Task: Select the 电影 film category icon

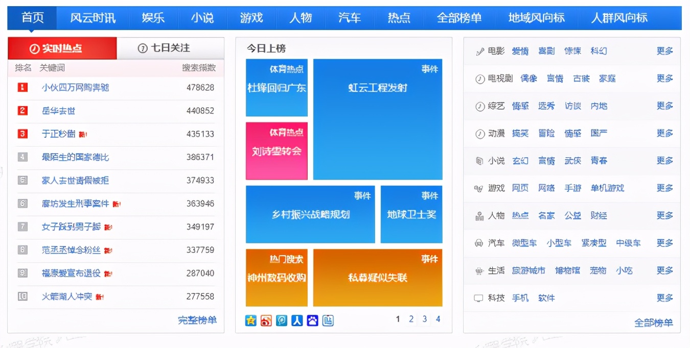Action: [479, 51]
